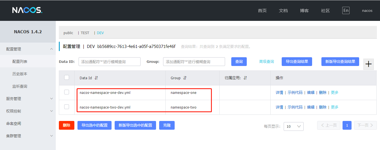Click the nacos user name in the header
The height and width of the screenshot is (150, 380).
click(367, 10)
